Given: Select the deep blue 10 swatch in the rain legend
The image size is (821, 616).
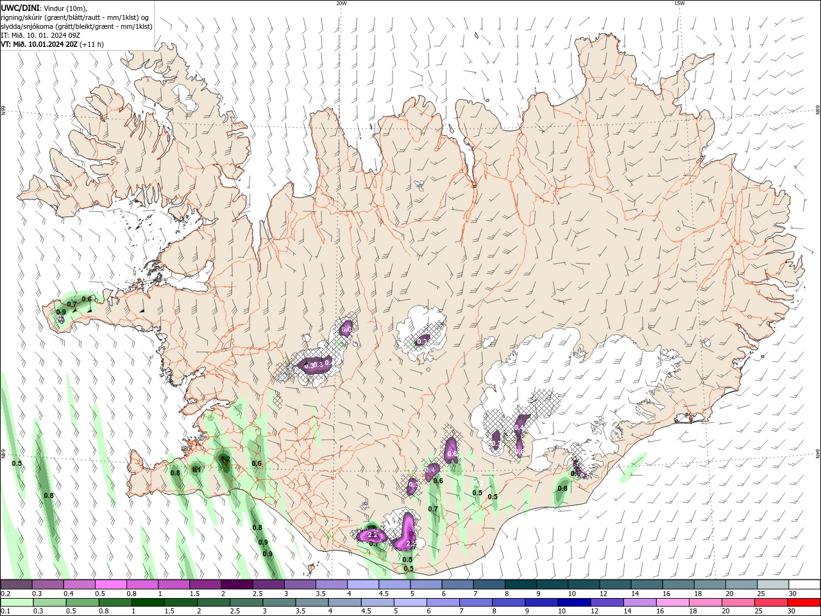Looking at the screenshot, I should click(x=574, y=602).
